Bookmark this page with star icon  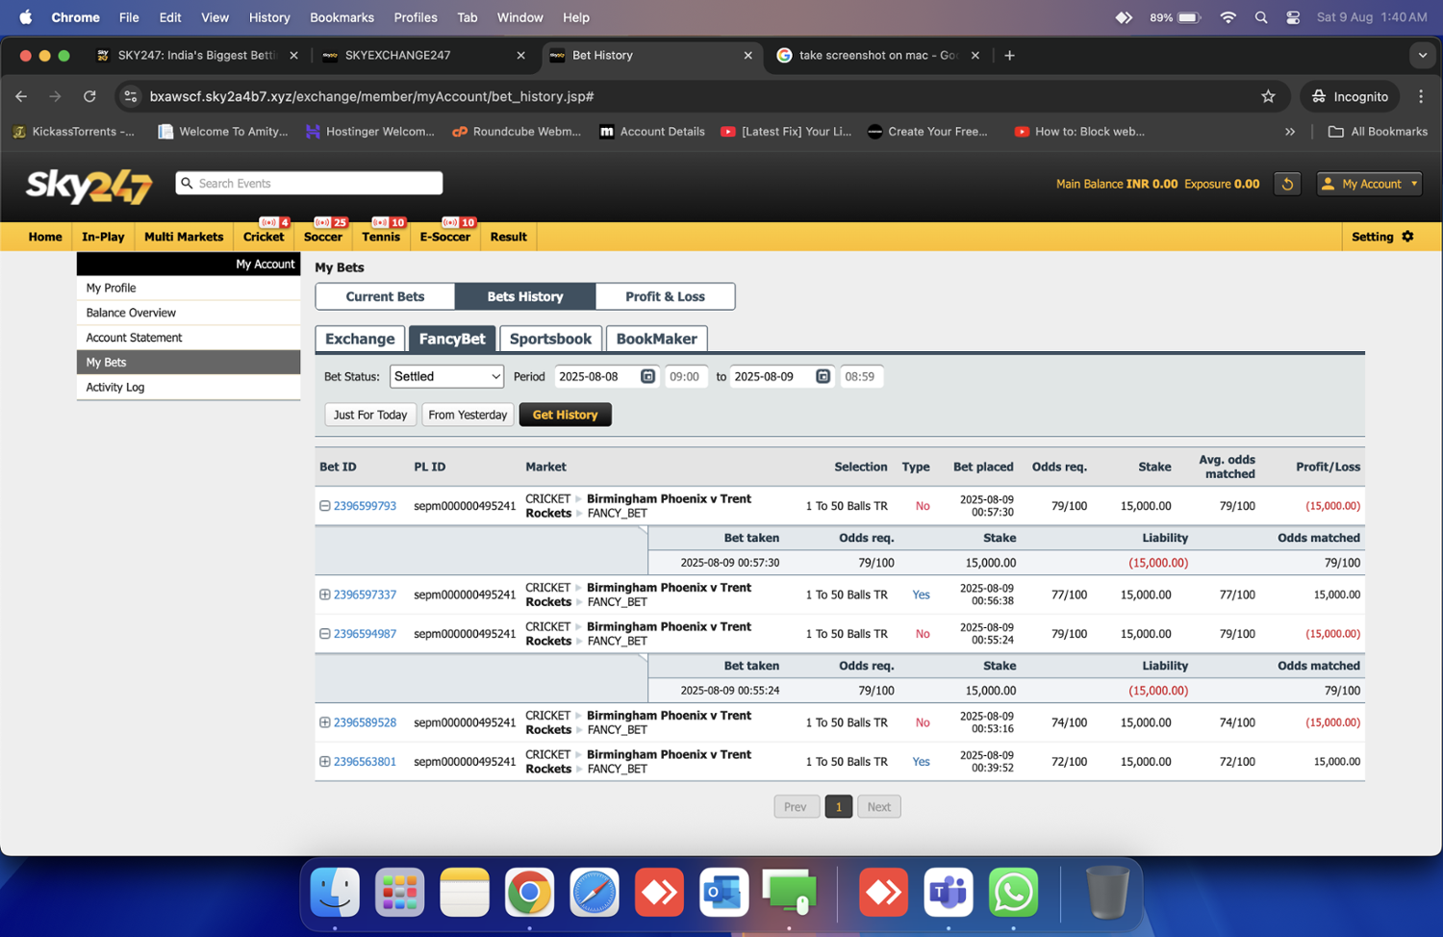click(x=1268, y=96)
